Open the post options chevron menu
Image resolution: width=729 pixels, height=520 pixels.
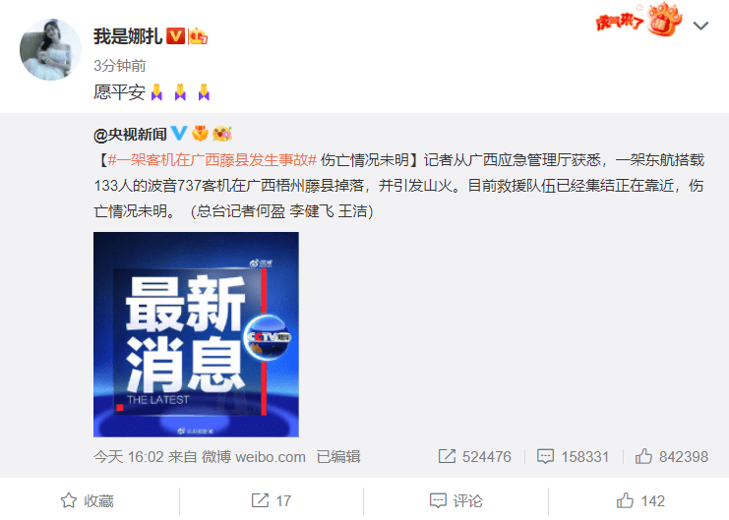point(700,26)
